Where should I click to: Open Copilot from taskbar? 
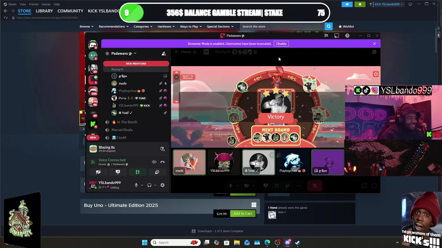click(x=217, y=242)
